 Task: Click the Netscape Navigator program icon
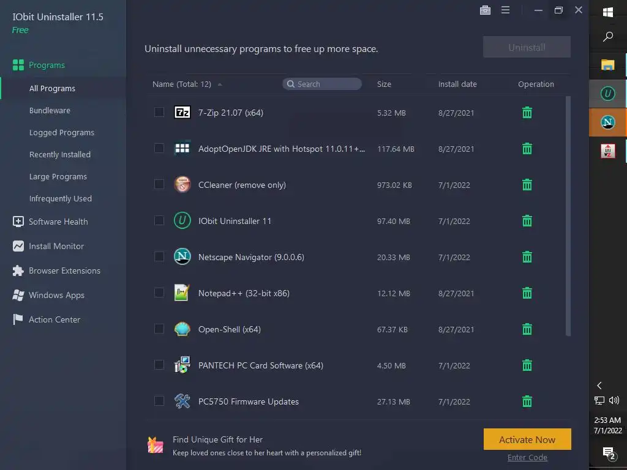pos(182,256)
